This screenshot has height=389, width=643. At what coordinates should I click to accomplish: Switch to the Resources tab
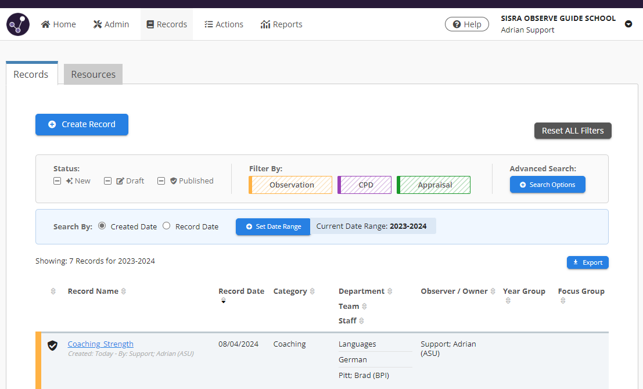coord(93,74)
